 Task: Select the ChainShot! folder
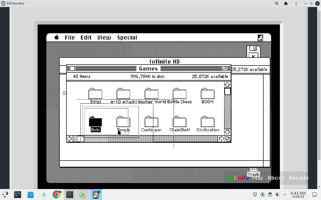coord(180,124)
